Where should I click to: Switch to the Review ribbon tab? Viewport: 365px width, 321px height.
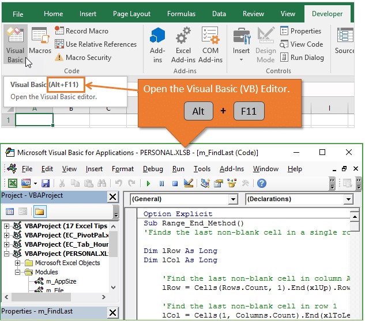click(253, 14)
